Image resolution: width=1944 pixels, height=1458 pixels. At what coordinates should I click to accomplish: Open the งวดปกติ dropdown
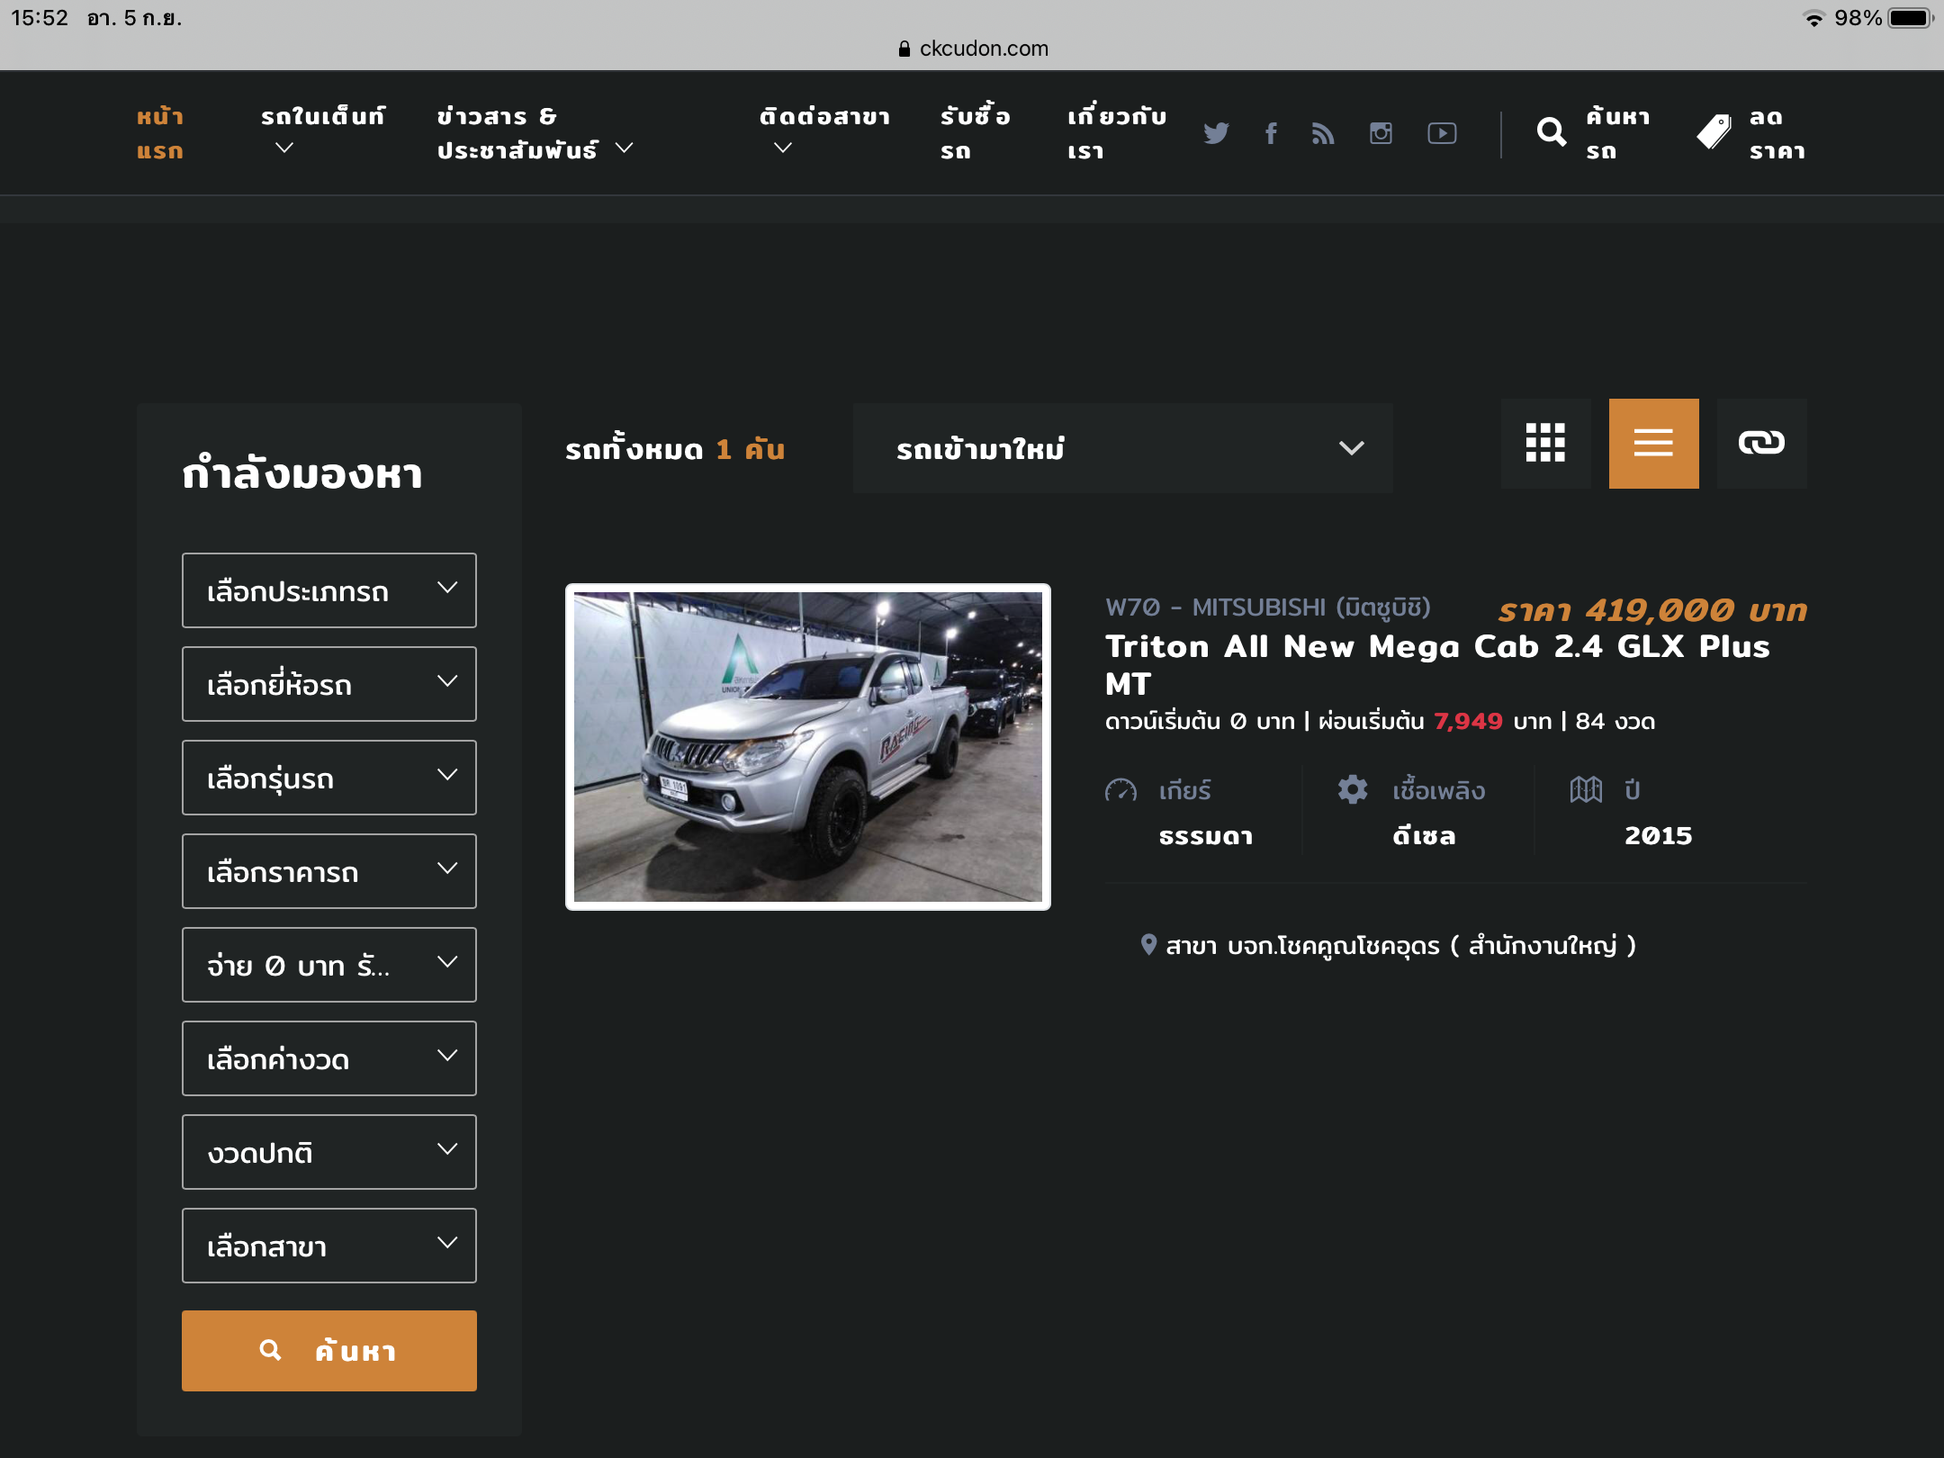click(x=328, y=1152)
